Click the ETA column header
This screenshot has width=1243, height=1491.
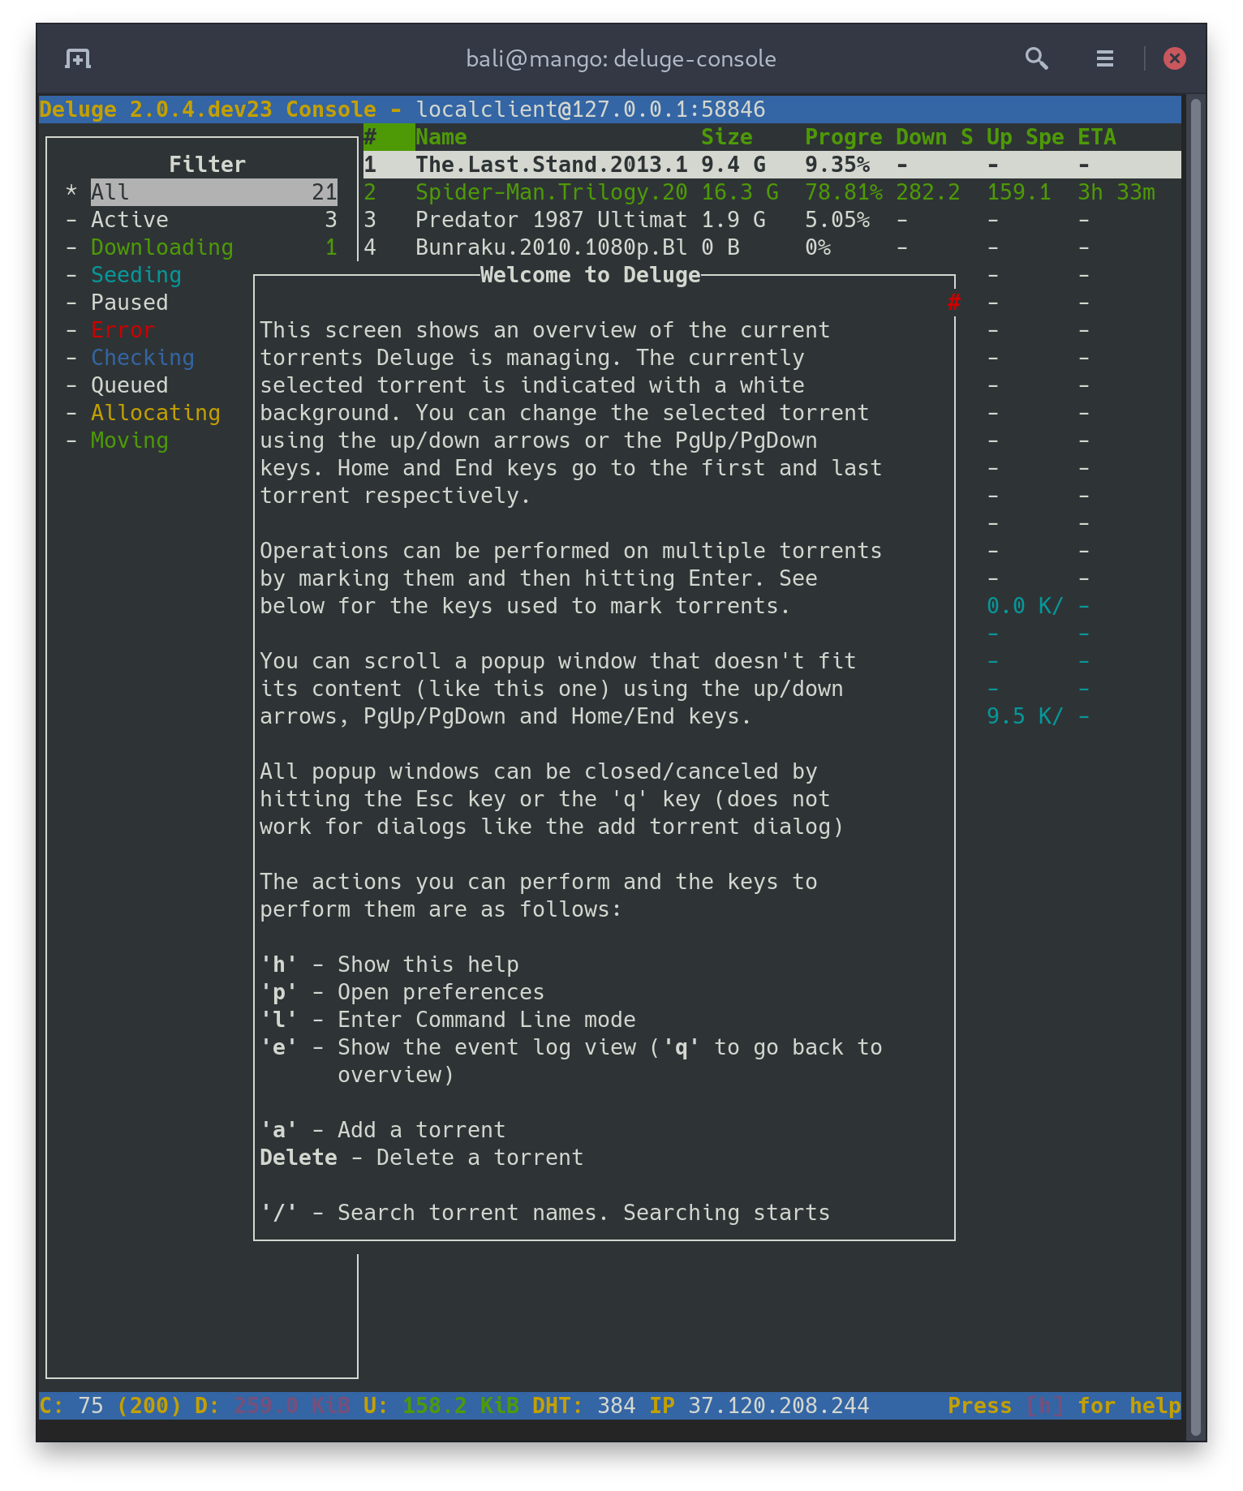(x=1096, y=137)
